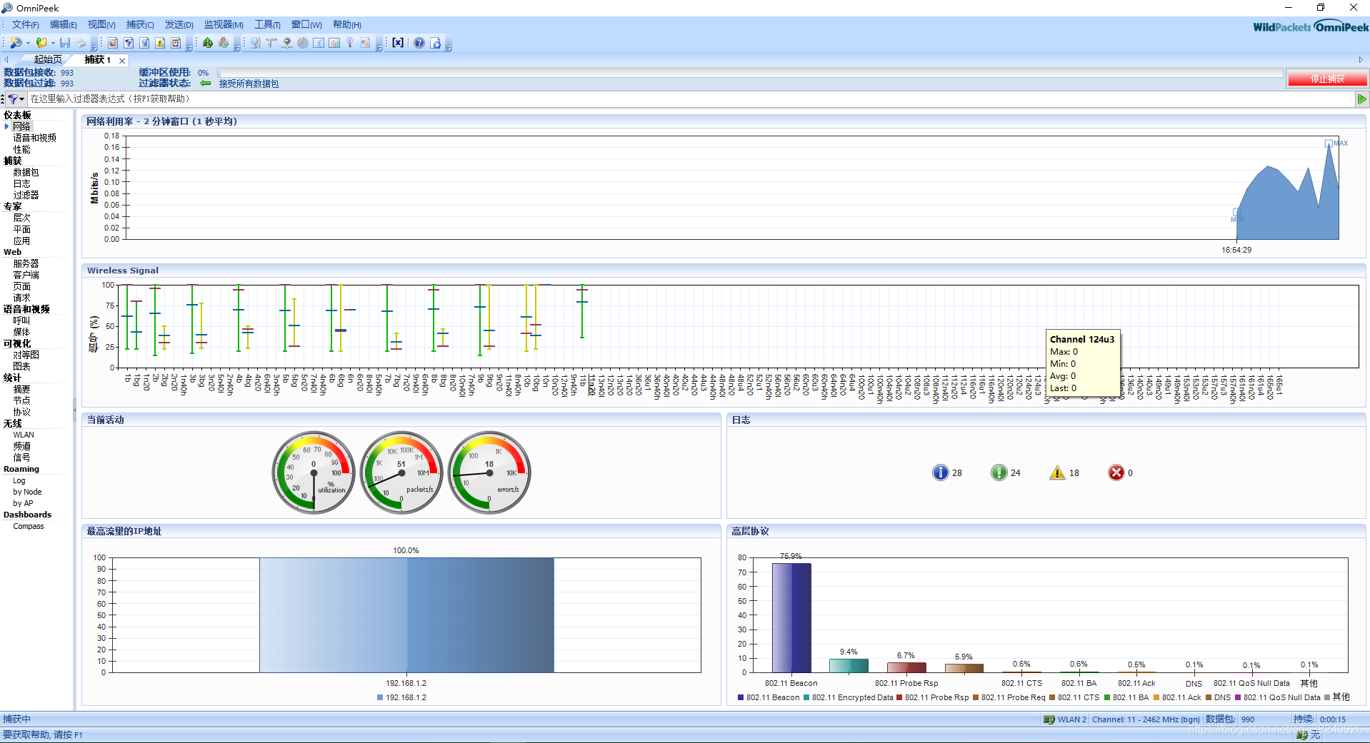Open the filter bar funnel dropdown
This screenshot has width=1370, height=743.
pos(16,99)
